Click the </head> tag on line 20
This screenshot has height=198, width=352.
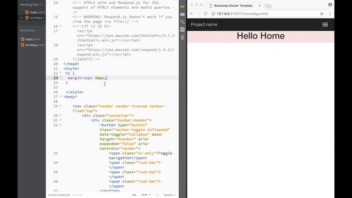click(x=71, y=64)
